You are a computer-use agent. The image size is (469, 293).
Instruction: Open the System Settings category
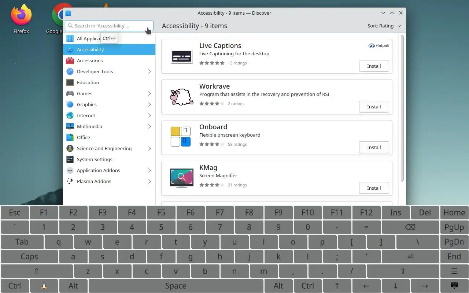click(109, 159)
